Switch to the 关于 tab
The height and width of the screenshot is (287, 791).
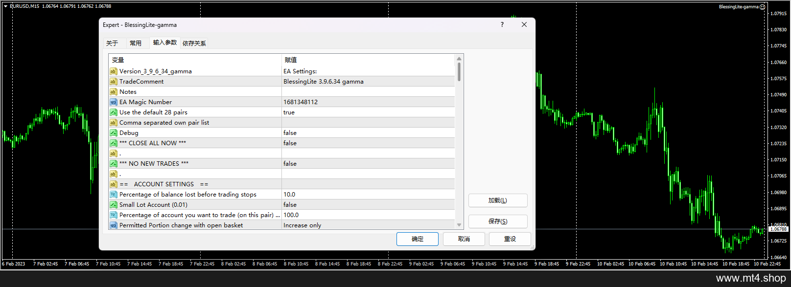tap(112, 44)
